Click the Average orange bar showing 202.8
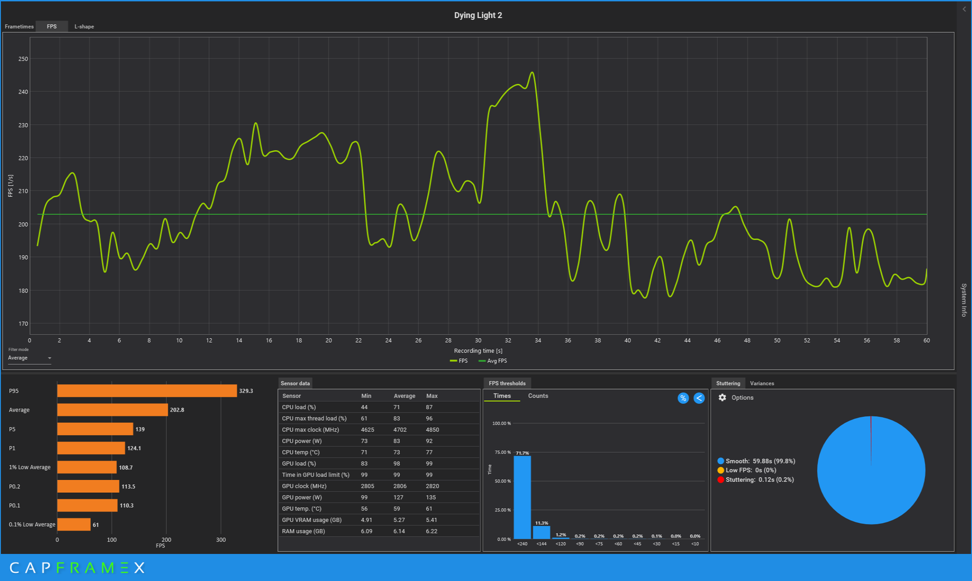972x581 pixels. (x=112, y=410)
